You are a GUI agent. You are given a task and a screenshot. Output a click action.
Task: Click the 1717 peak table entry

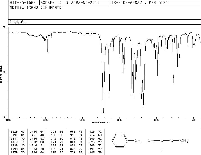pos(17,142)
